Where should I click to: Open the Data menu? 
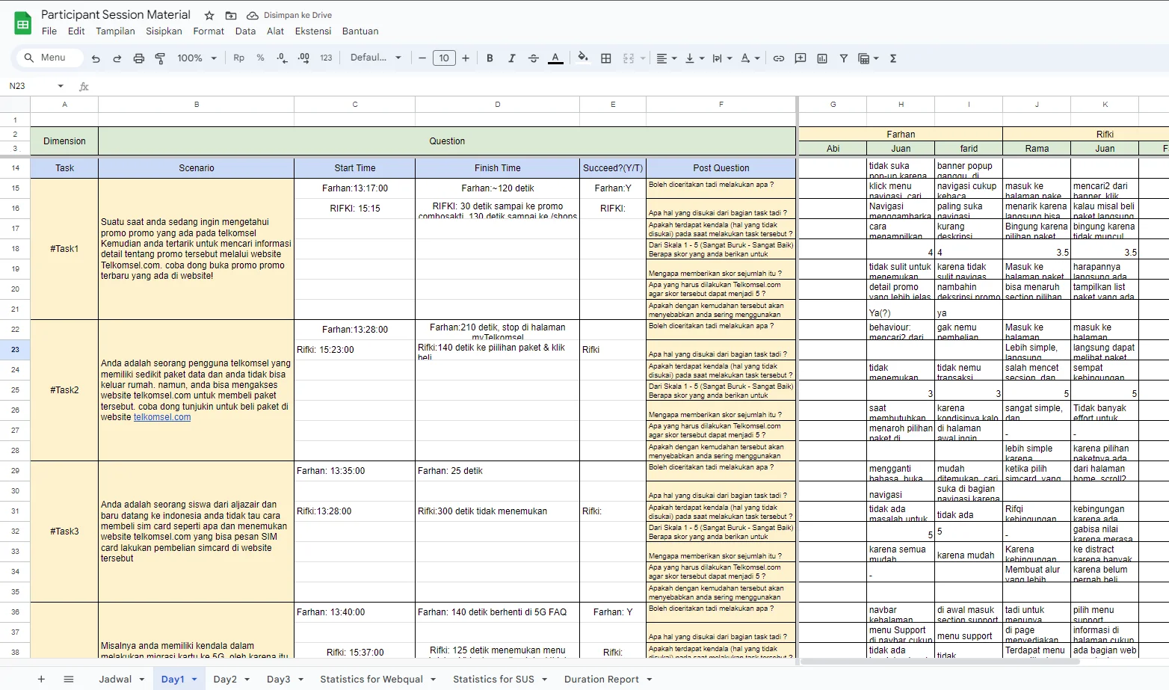point(245,31)
